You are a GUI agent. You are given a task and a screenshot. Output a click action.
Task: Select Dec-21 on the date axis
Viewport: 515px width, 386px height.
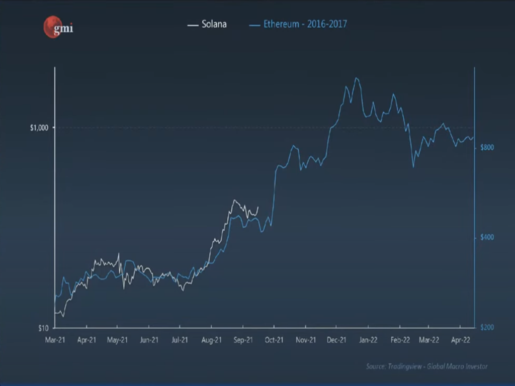(x=336, y=340)
